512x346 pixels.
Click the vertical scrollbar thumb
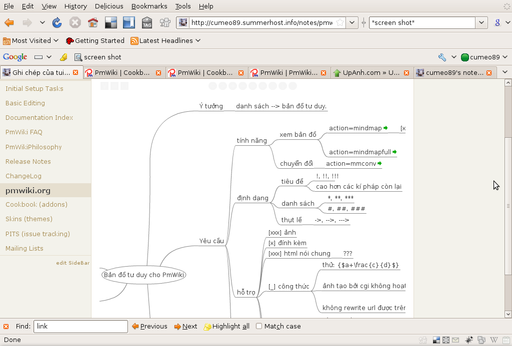point(508,206)
